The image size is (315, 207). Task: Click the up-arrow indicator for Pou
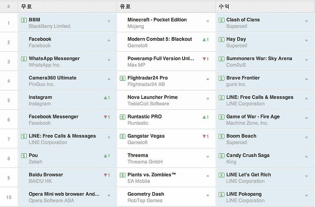tap(105, 155)
